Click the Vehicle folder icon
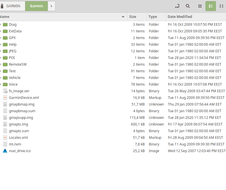This screenshot has width=226, height=190. pos(5,78)
